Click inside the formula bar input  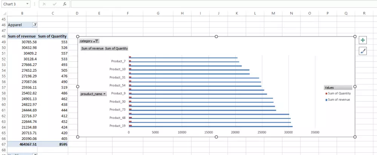[224, 4]
